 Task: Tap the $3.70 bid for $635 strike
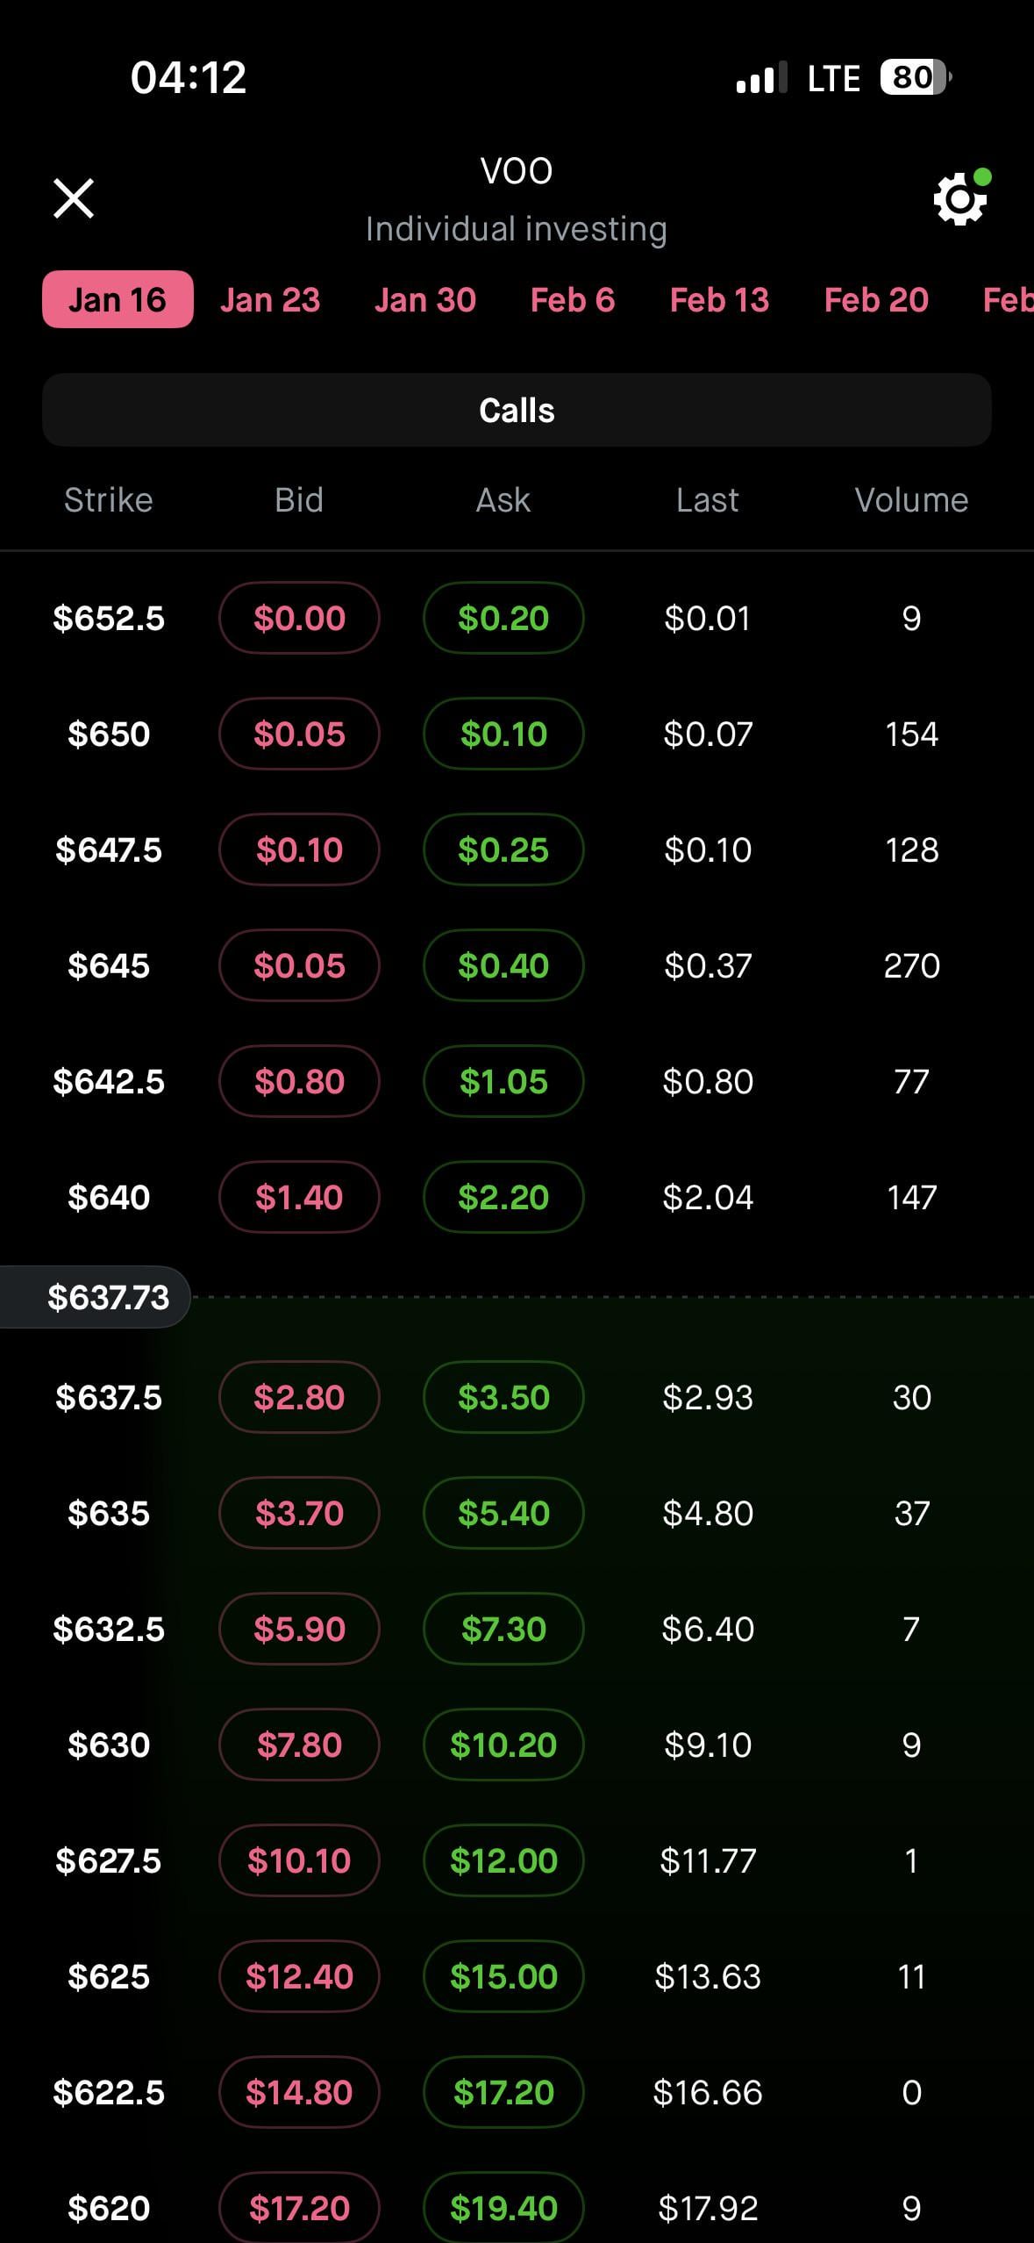(x=299, y=1513)
